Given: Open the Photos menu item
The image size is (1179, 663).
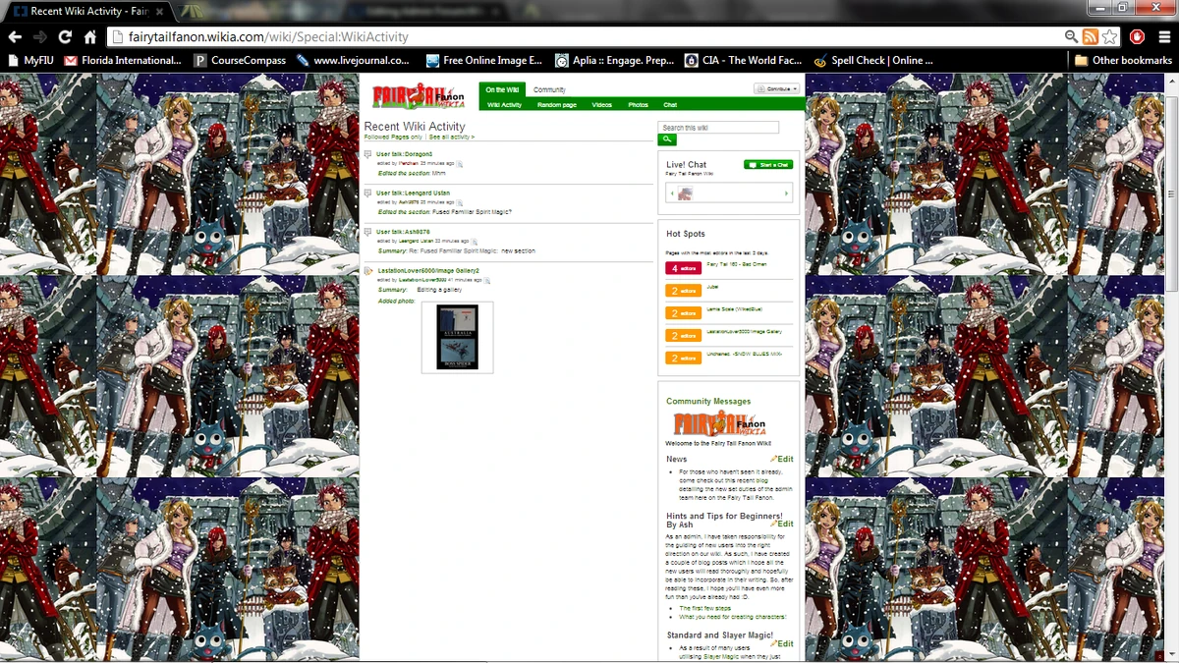Looking at the screenshot, I should (x=638, y=105).
